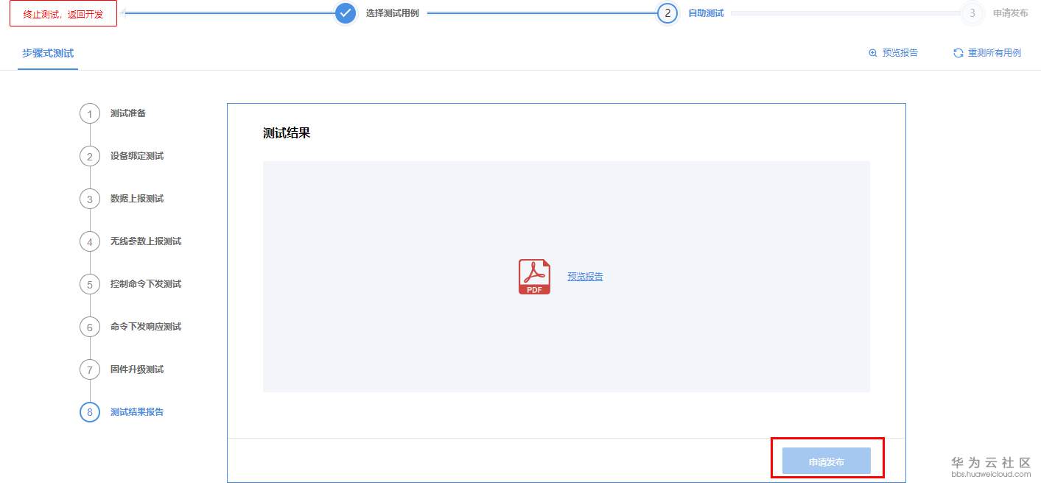Select the 测试结果 heading text
Screen dimensions: 1041x485
pos(287,133)
